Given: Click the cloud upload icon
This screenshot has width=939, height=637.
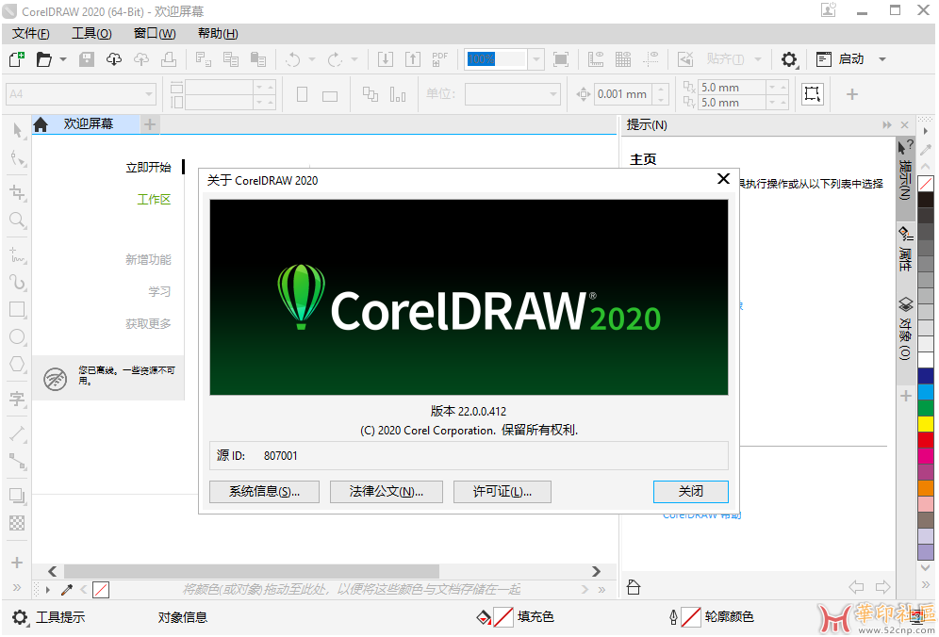Looking at the screenshot, I should 141,58.
